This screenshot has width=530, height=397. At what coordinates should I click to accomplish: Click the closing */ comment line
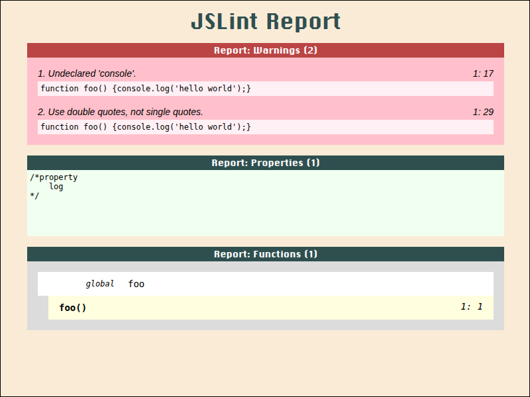pyautogui.click(x=34, y=196)
